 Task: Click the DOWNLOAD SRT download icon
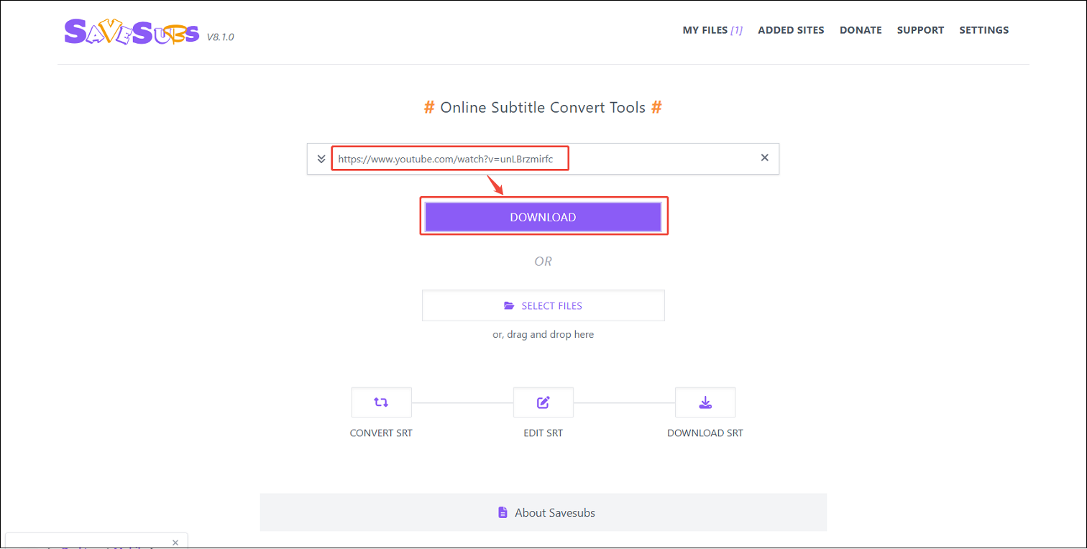[705, 402]
